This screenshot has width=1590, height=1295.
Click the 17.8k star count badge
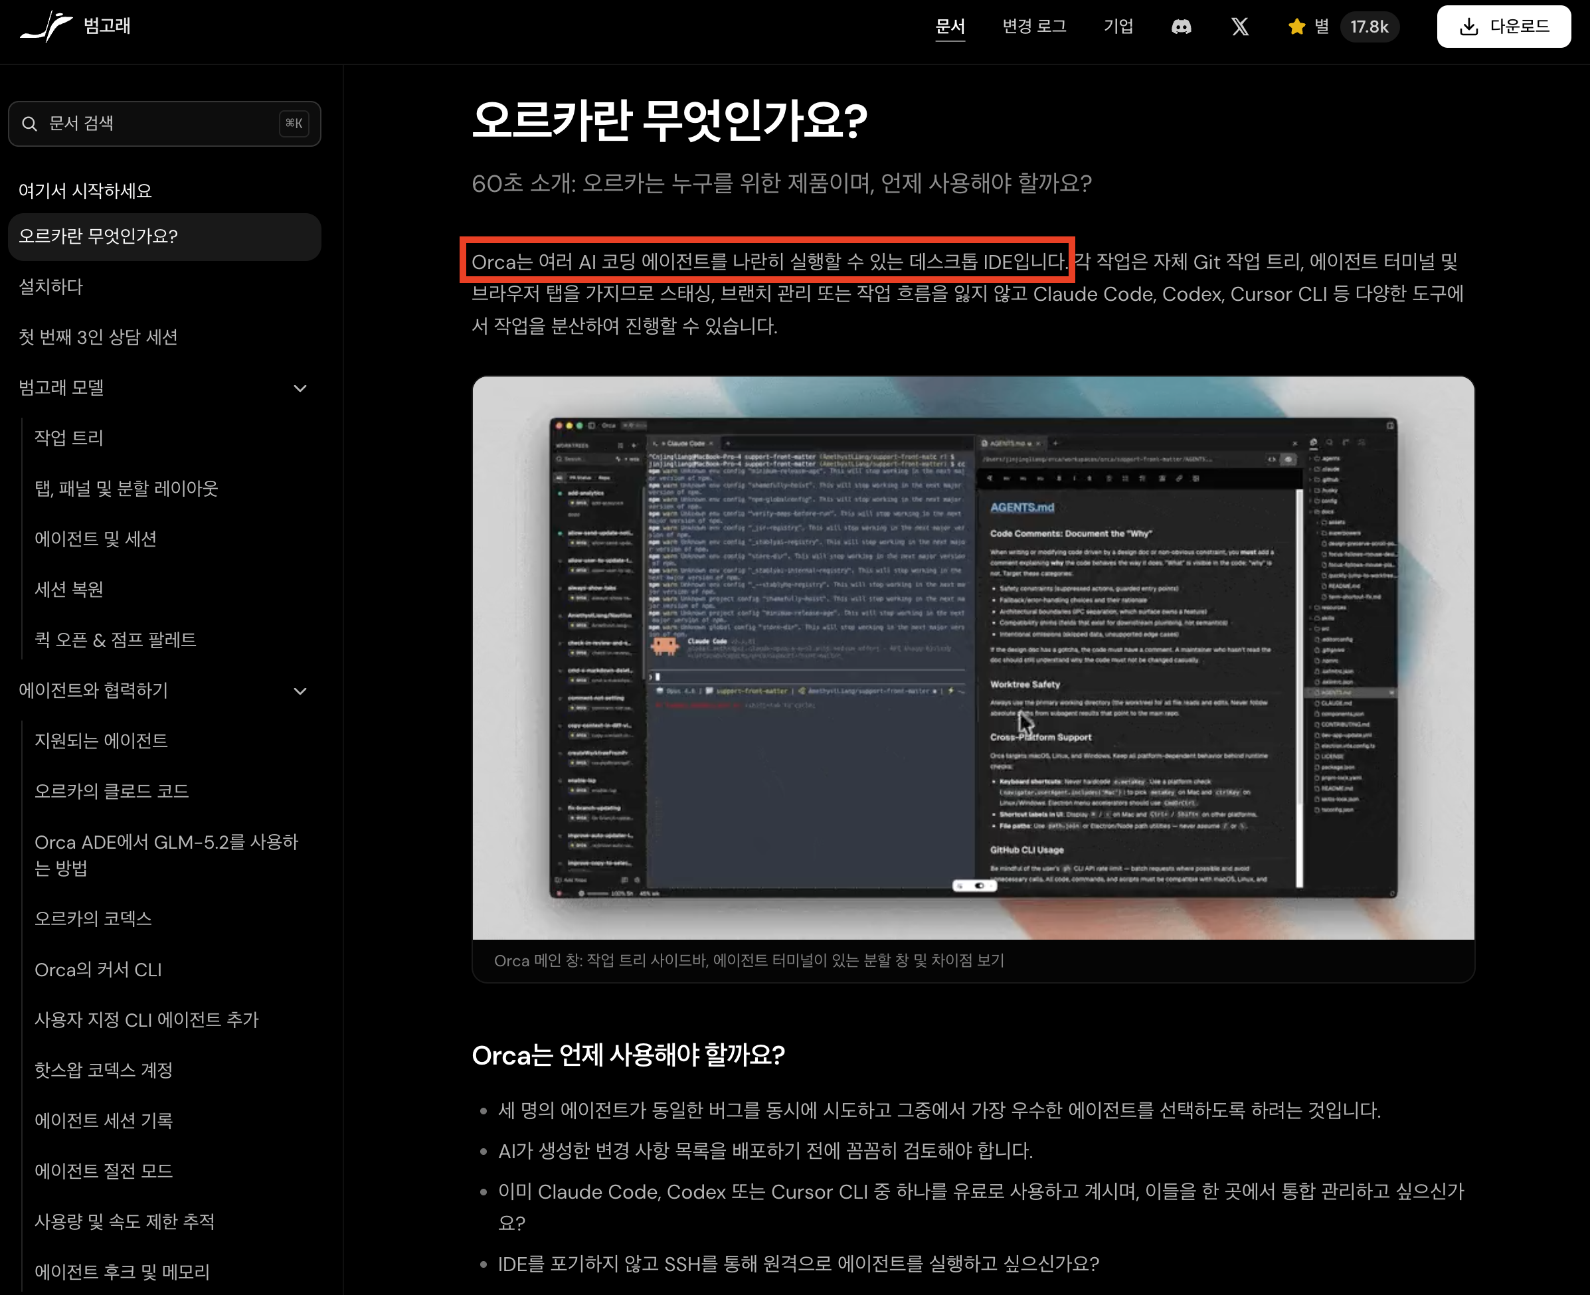(x=1369, y=27)
